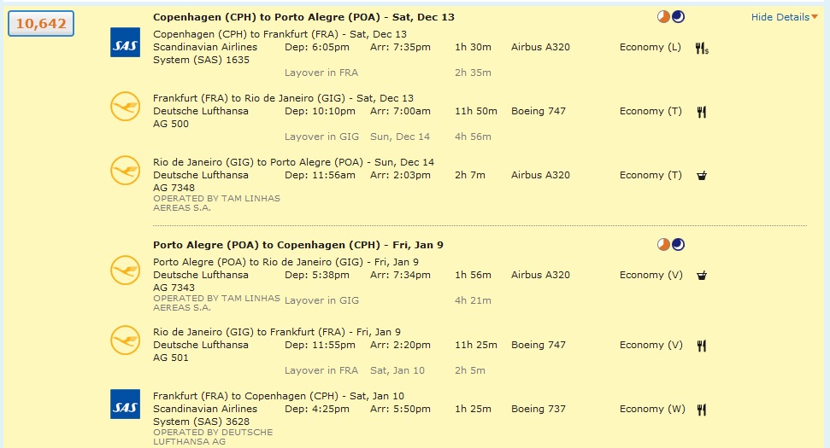Click meal icon for flight AG 501

pos(702,346)
